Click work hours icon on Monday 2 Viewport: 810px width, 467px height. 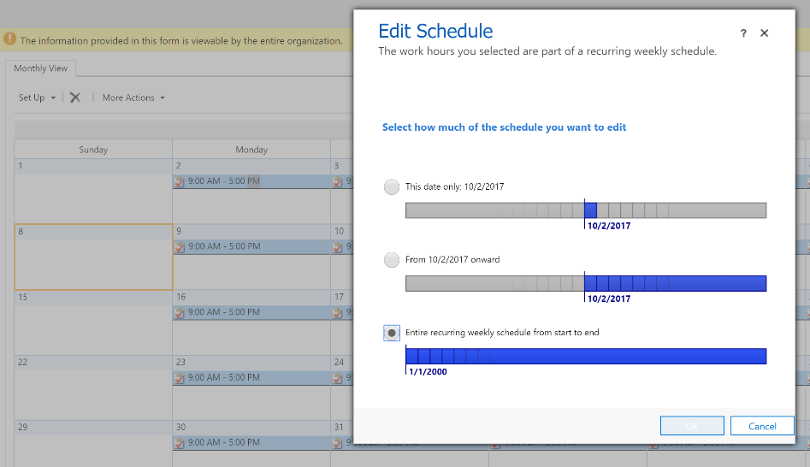(x=180, y=181)
